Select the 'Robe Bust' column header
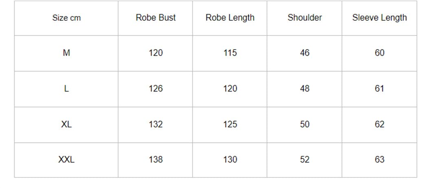 click(156, 17)
